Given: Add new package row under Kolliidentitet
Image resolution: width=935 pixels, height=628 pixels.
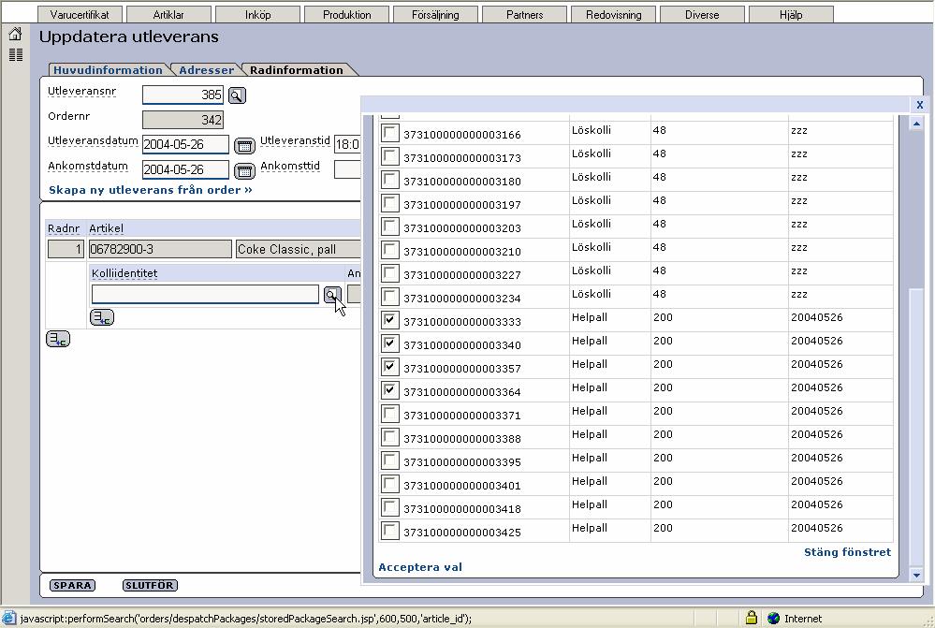Looking at the screenshot, I should 102,317.
